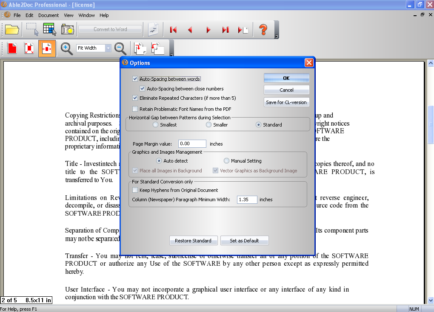Viewport: 434px width, 312px height.
Task: Enable Retain Problematic Font Names option
Action: click(x=135, y=109)
